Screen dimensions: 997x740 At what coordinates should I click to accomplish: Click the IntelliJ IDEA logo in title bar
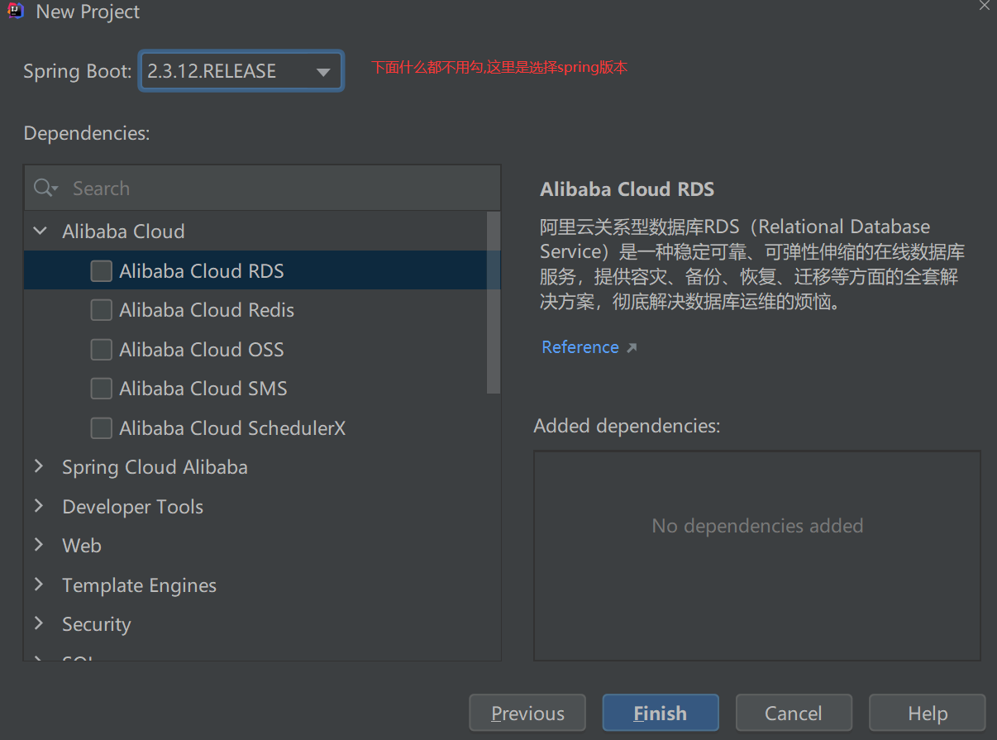click(x=16, y=11)
